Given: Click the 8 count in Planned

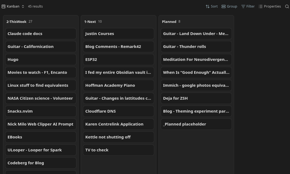Looking at the screenshot, I should 179,21.
